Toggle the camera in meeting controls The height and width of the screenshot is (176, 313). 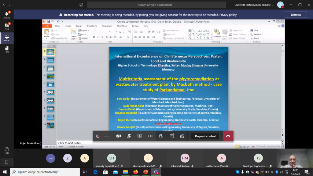119,136
